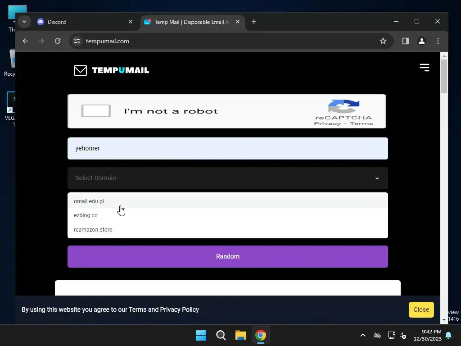Open the notification bell icon
Screen dimensions: 461x346
click(449, 335)
